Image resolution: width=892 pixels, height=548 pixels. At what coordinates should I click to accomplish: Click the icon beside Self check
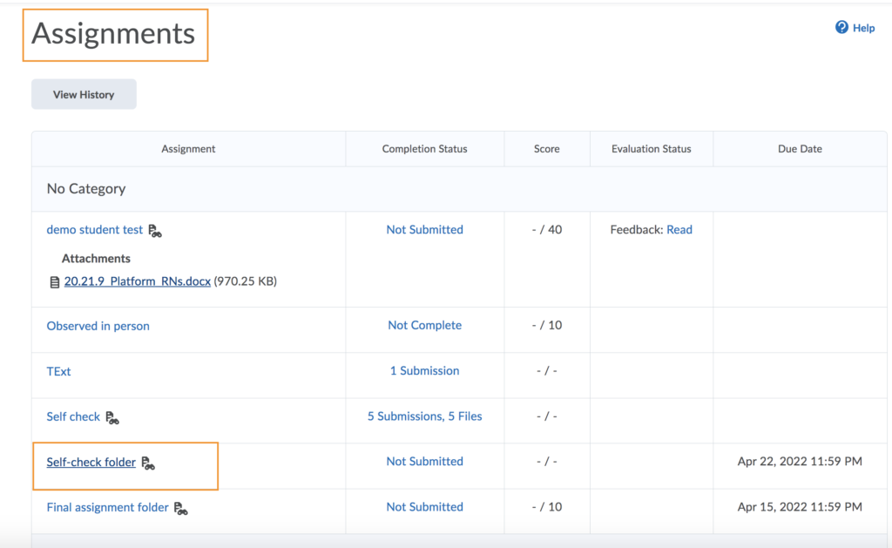point(112,418)
